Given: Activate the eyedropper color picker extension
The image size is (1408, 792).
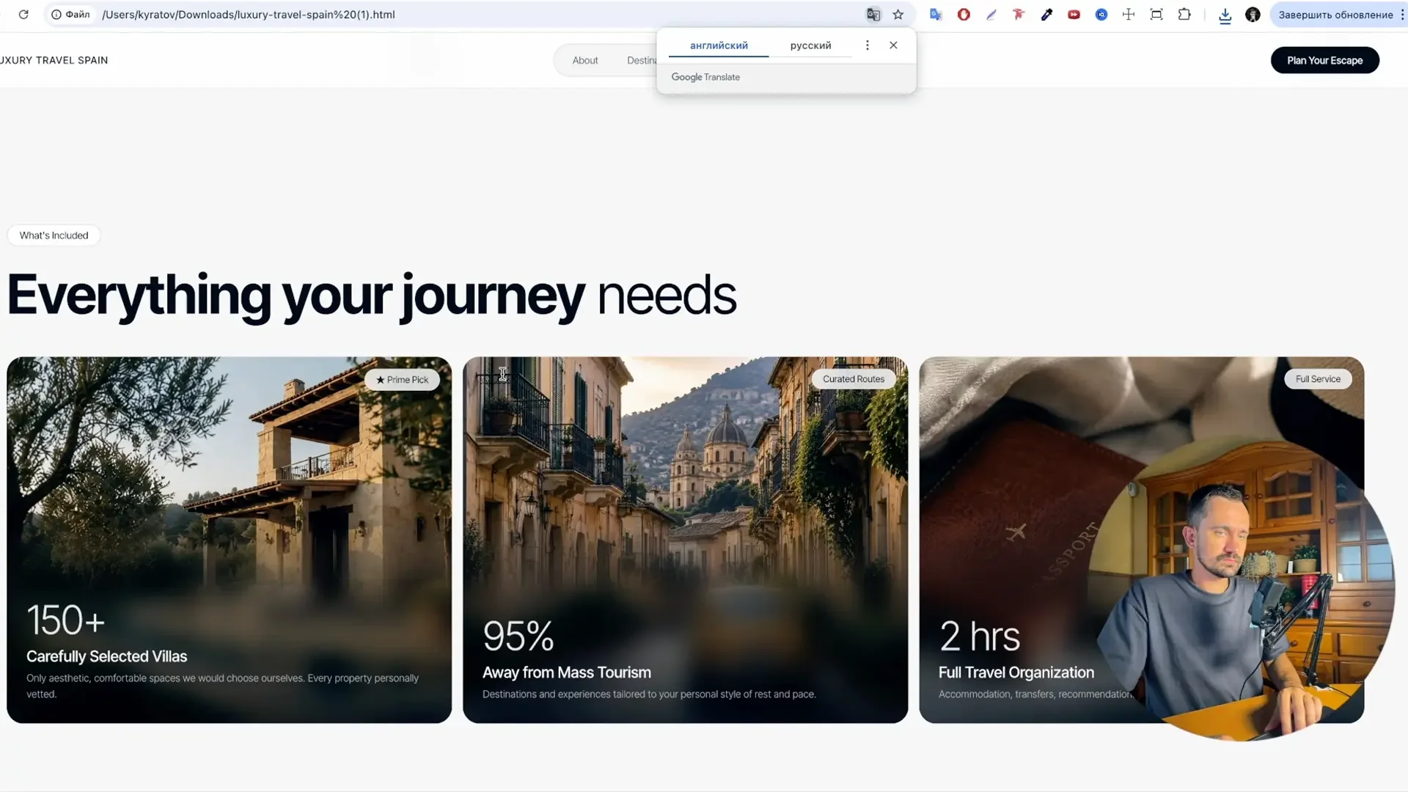Looking at the screenshot, I should click(1046, 15).
